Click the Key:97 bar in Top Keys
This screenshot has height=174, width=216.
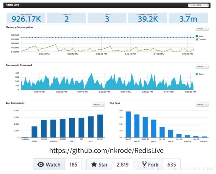click(x=137, y=126)
